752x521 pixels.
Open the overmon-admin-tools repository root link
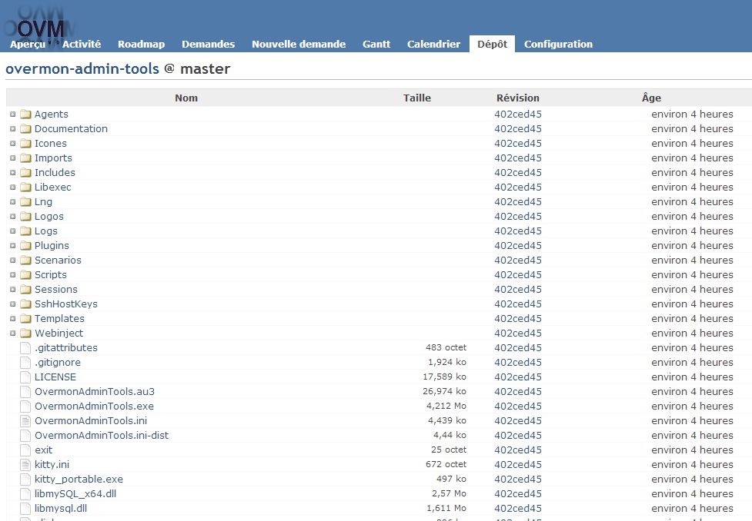[82, 69]
